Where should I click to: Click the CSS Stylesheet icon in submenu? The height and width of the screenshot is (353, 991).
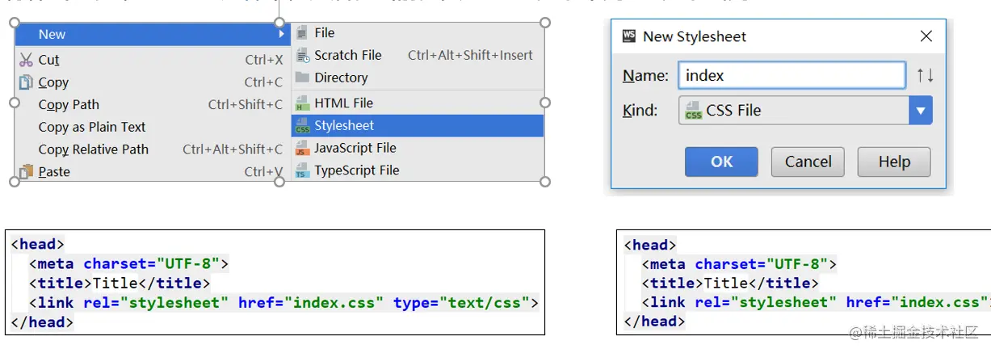click(302, 125)
